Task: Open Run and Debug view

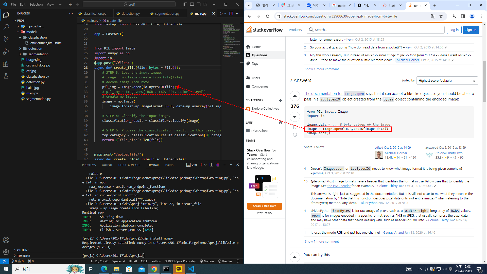Action: tap(6, 52)
